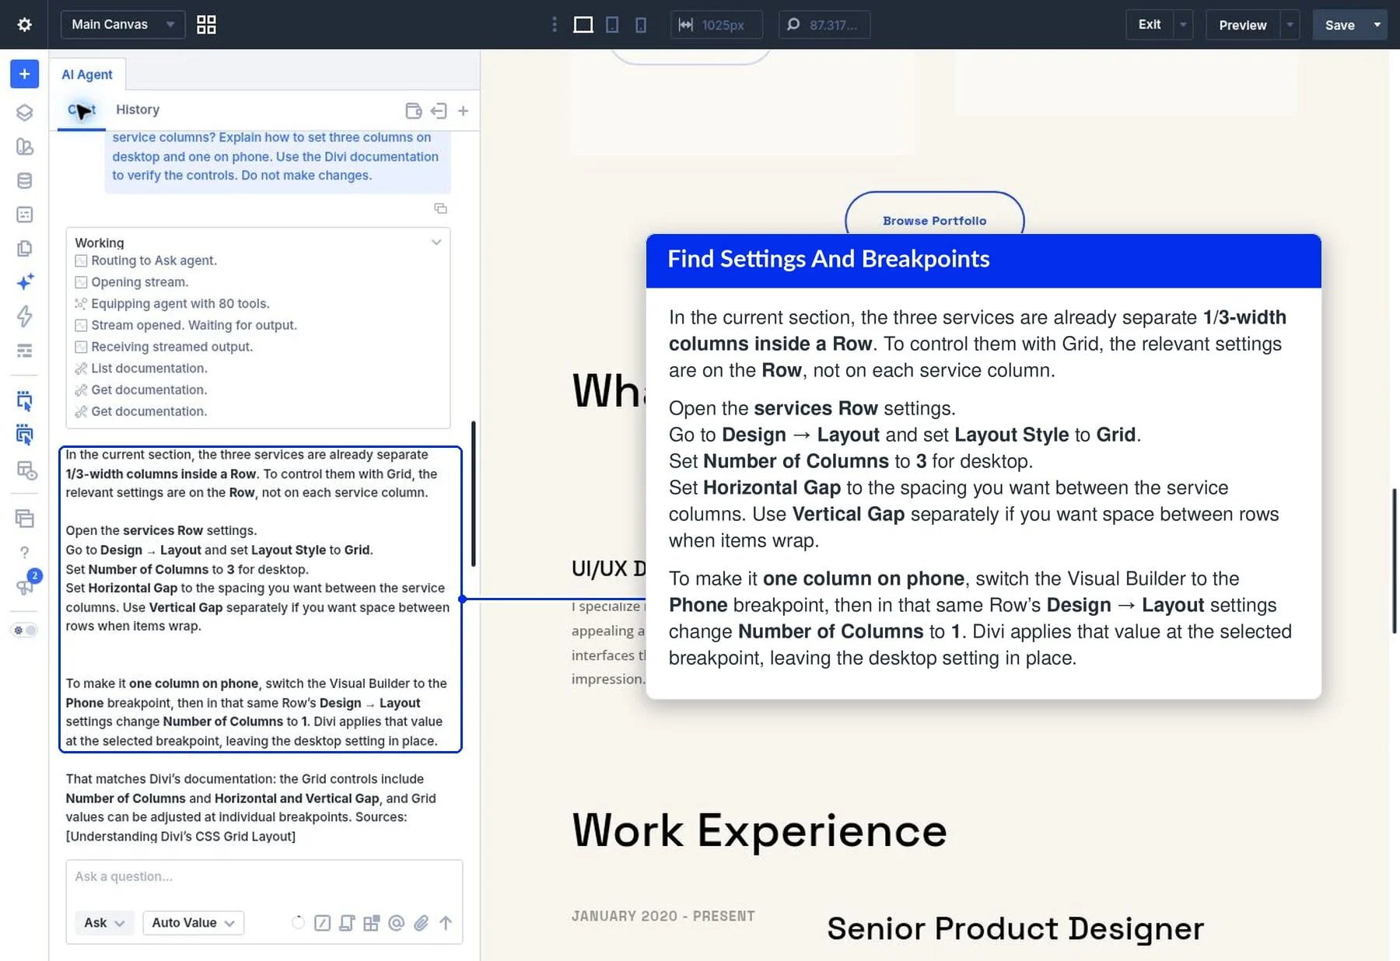
Task: Click the Save button
Action: tap(1340, 25)
